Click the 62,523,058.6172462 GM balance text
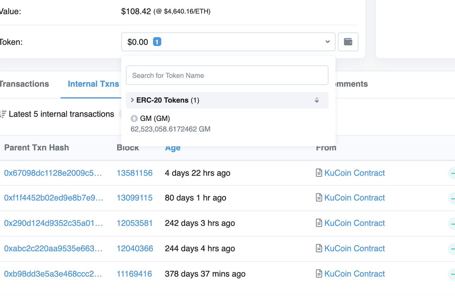This screenshot has width=455, height=299. (x=171, y=129)
